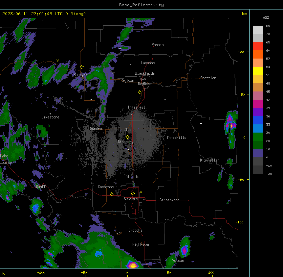This screenshot has height=277, width=283.
Task: Click the Drumheller label
Action: [x=209, y=160]
